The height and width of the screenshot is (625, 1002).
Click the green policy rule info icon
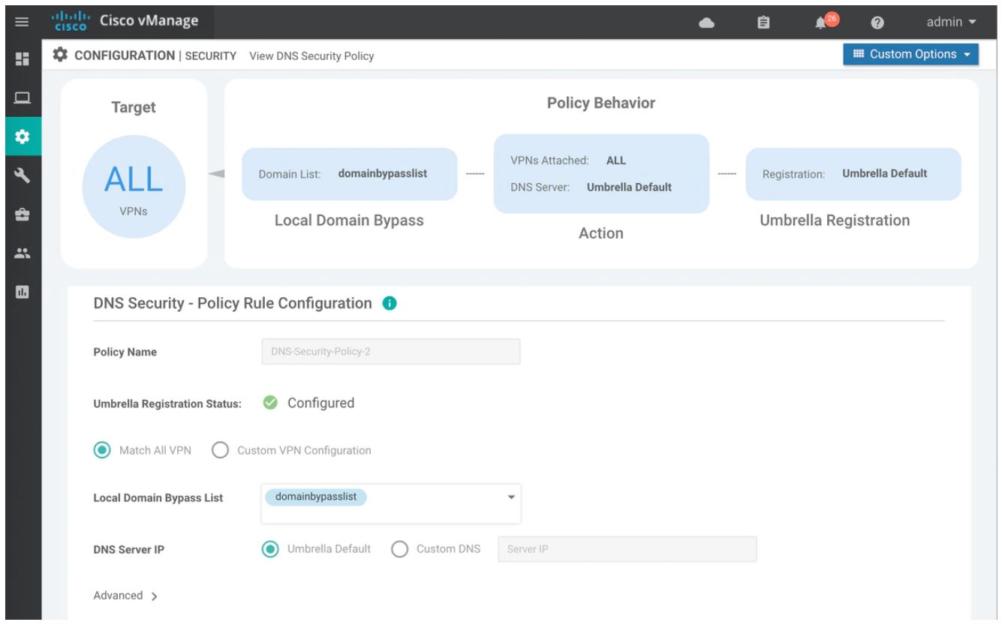[390, 304]
